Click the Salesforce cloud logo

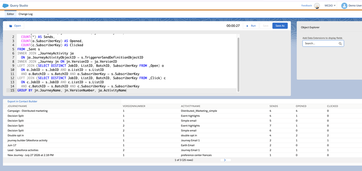tap(5, 6)
